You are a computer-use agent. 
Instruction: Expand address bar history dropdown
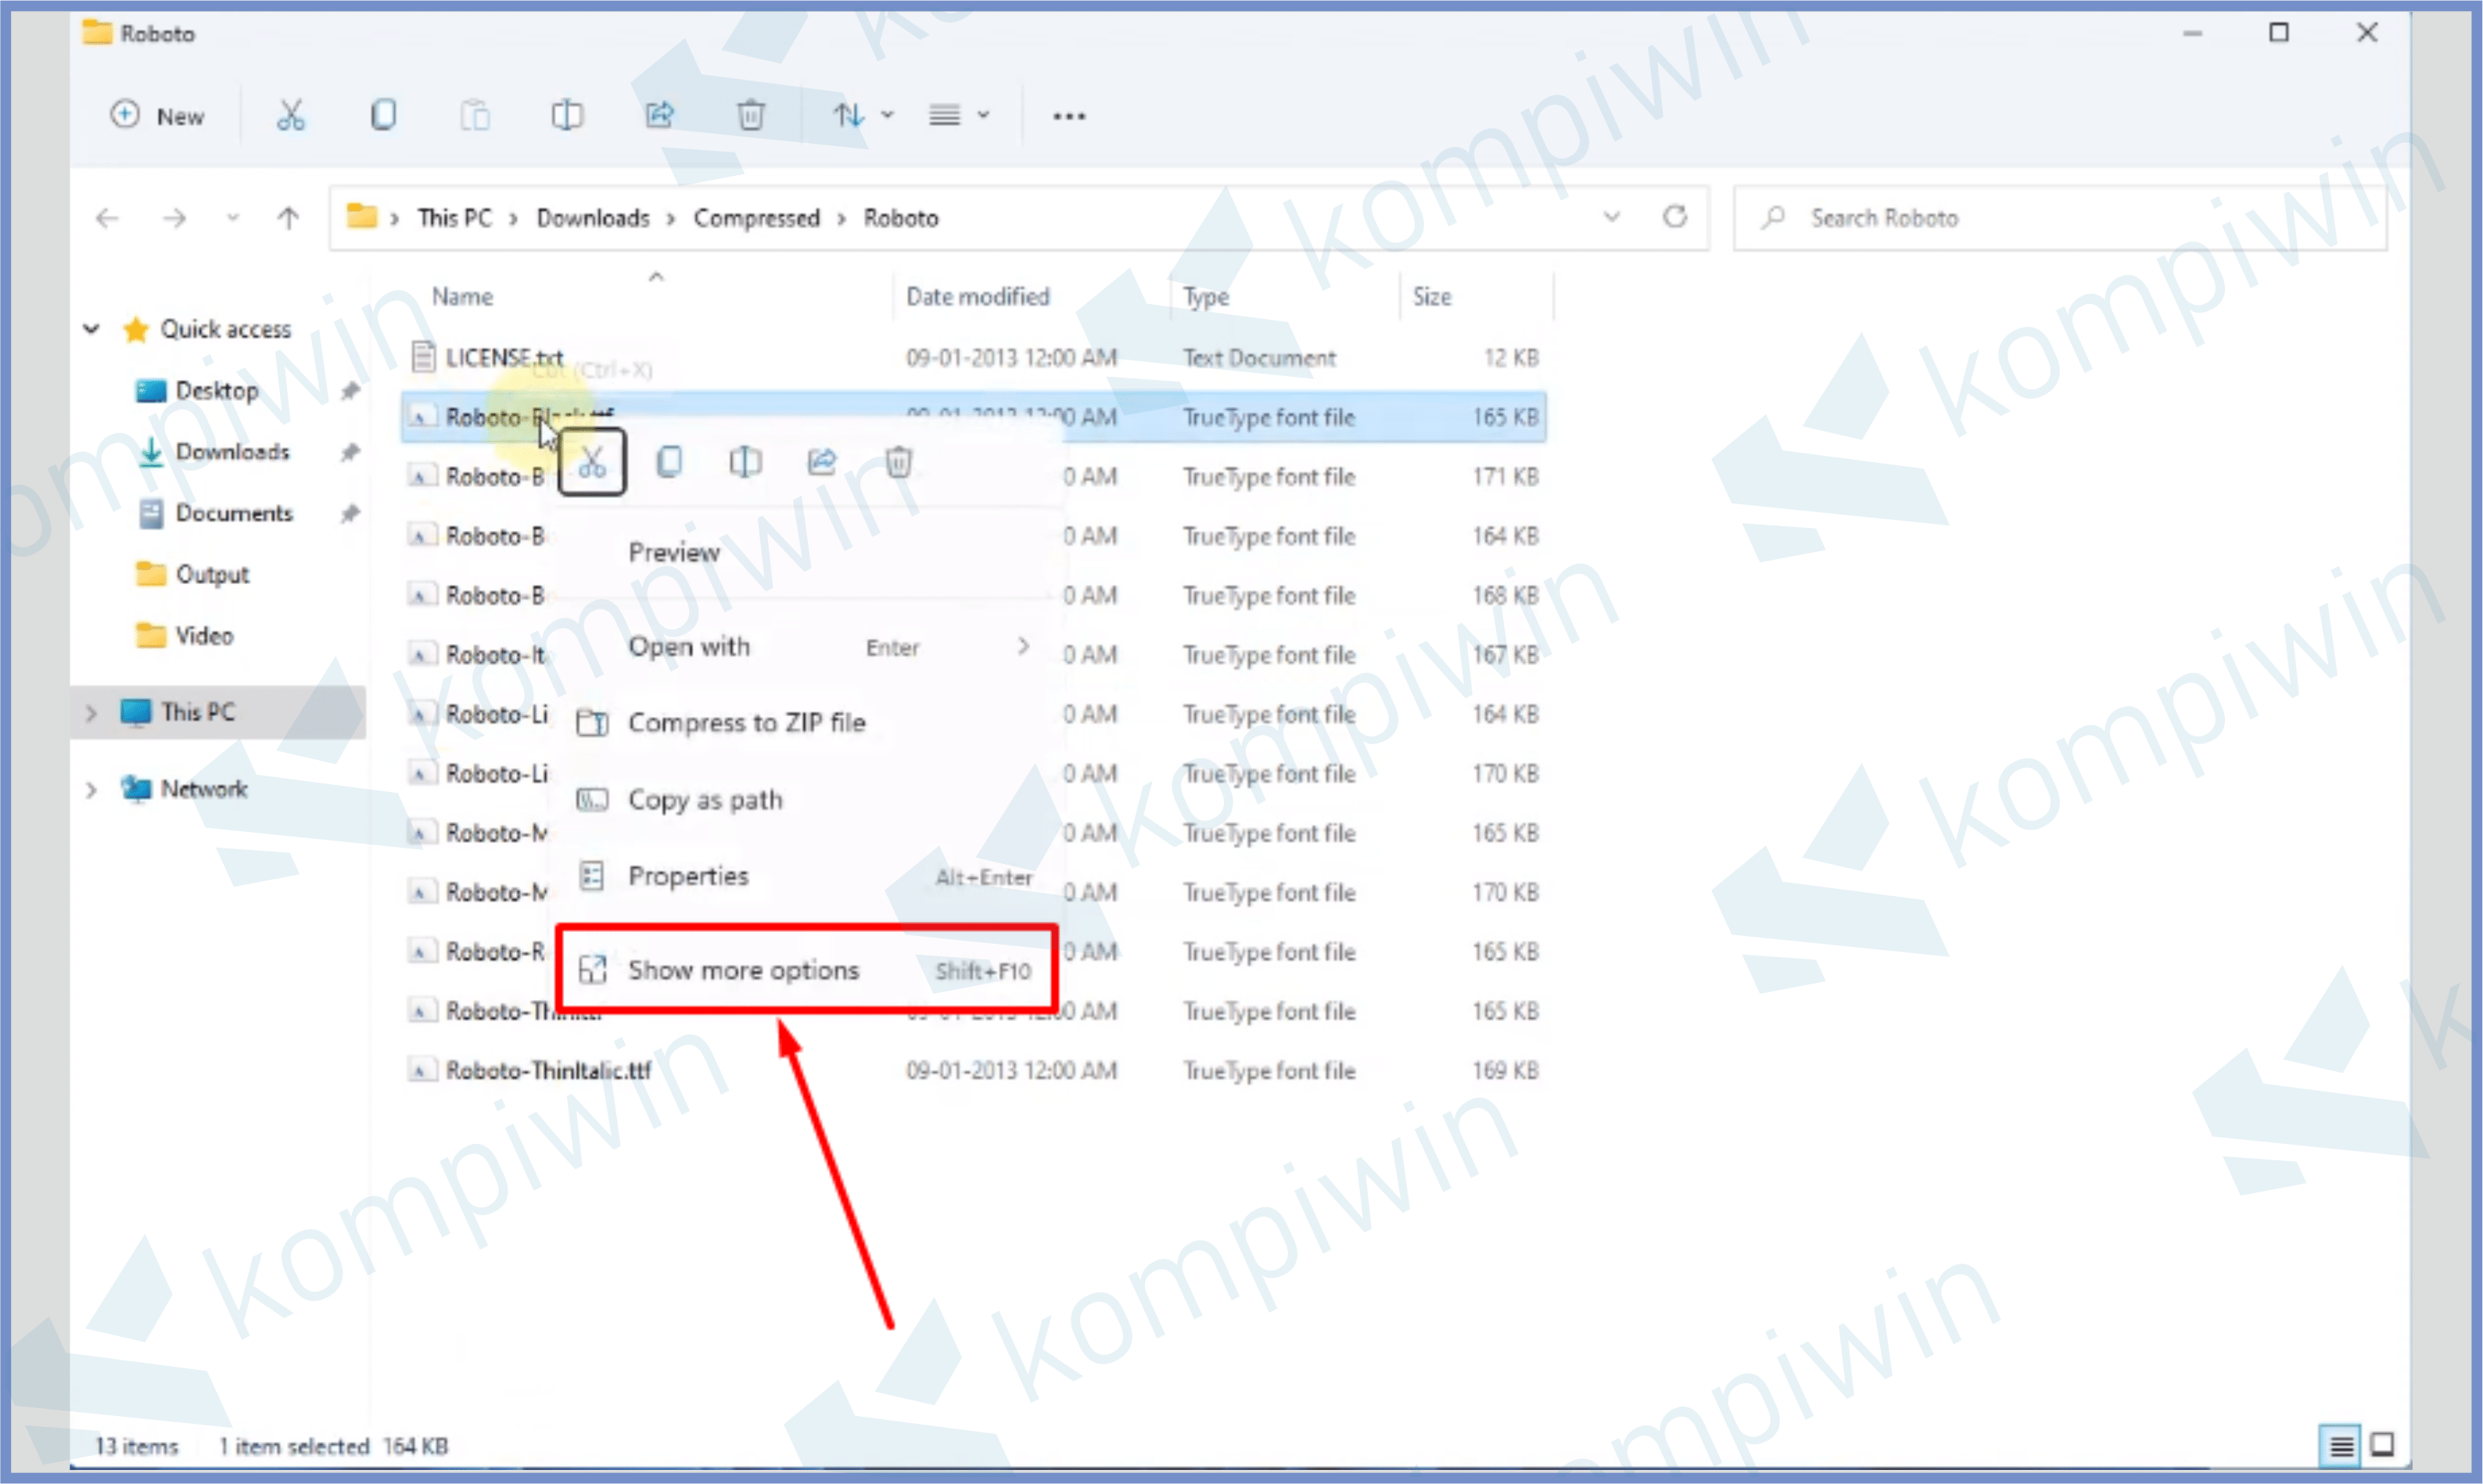1612,217
